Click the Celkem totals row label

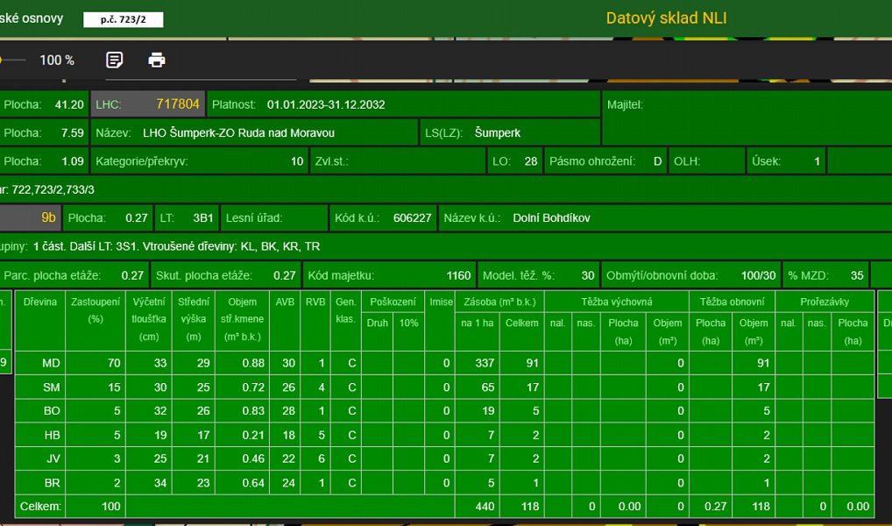coord(40,506)
